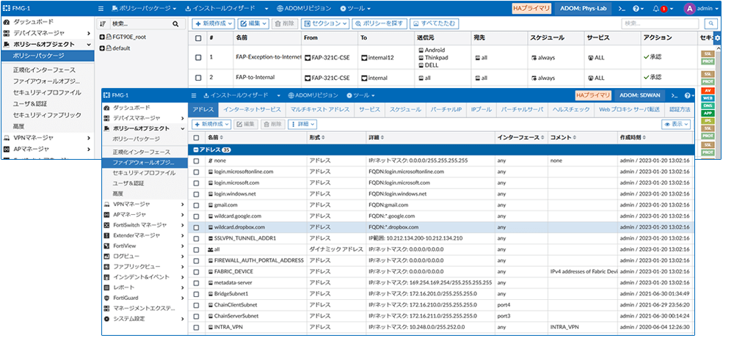Click レポート icon in SDWAN sidebar
Viewport: 734px width, 346px height.
(x=106, y=287)
